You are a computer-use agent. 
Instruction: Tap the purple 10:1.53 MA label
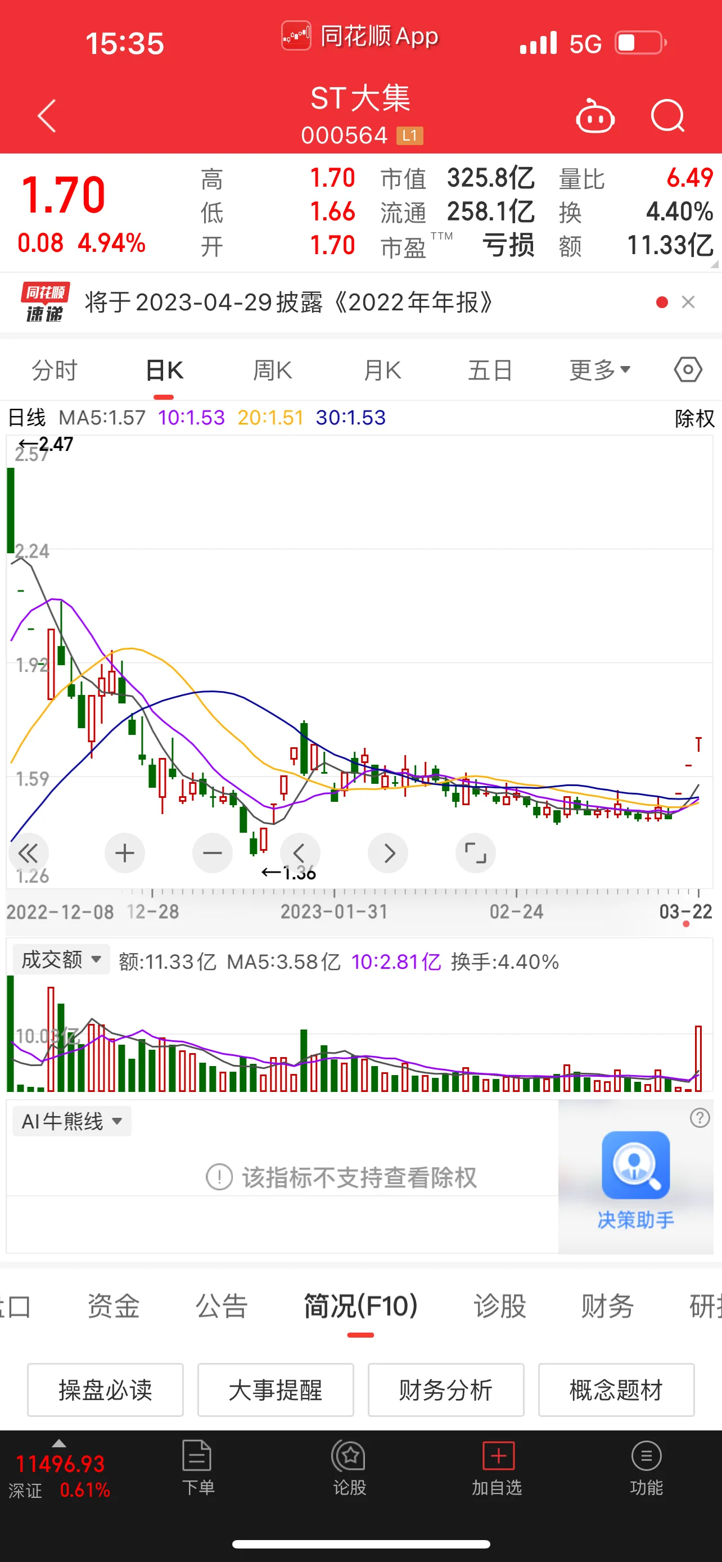coord(191,418)
